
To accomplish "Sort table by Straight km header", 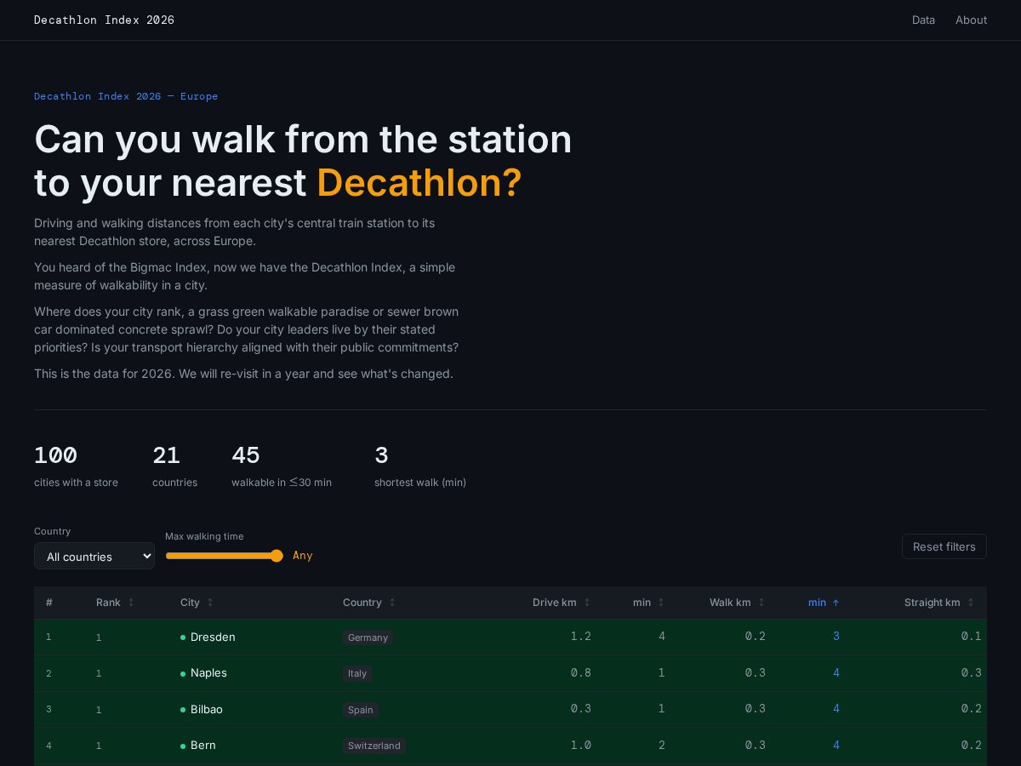I will click(933, 603).
